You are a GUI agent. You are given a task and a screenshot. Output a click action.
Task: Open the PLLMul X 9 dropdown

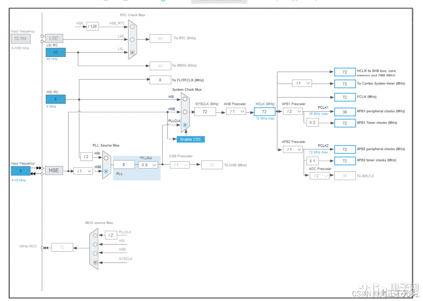(148, 165)
